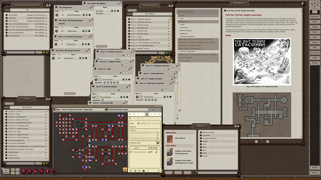Activate the lighting tool on the map window
Image resolution: width=321 pixels, height=180 pixels.
tap(151, 114)
